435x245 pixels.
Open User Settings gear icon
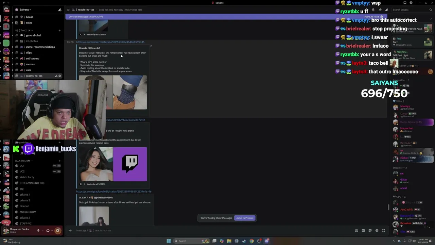[57, 230]
